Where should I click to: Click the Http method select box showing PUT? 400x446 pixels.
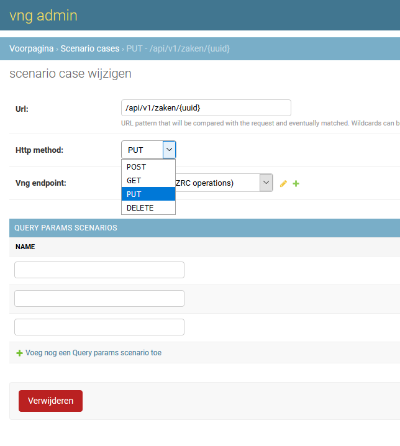coord(148,150)
